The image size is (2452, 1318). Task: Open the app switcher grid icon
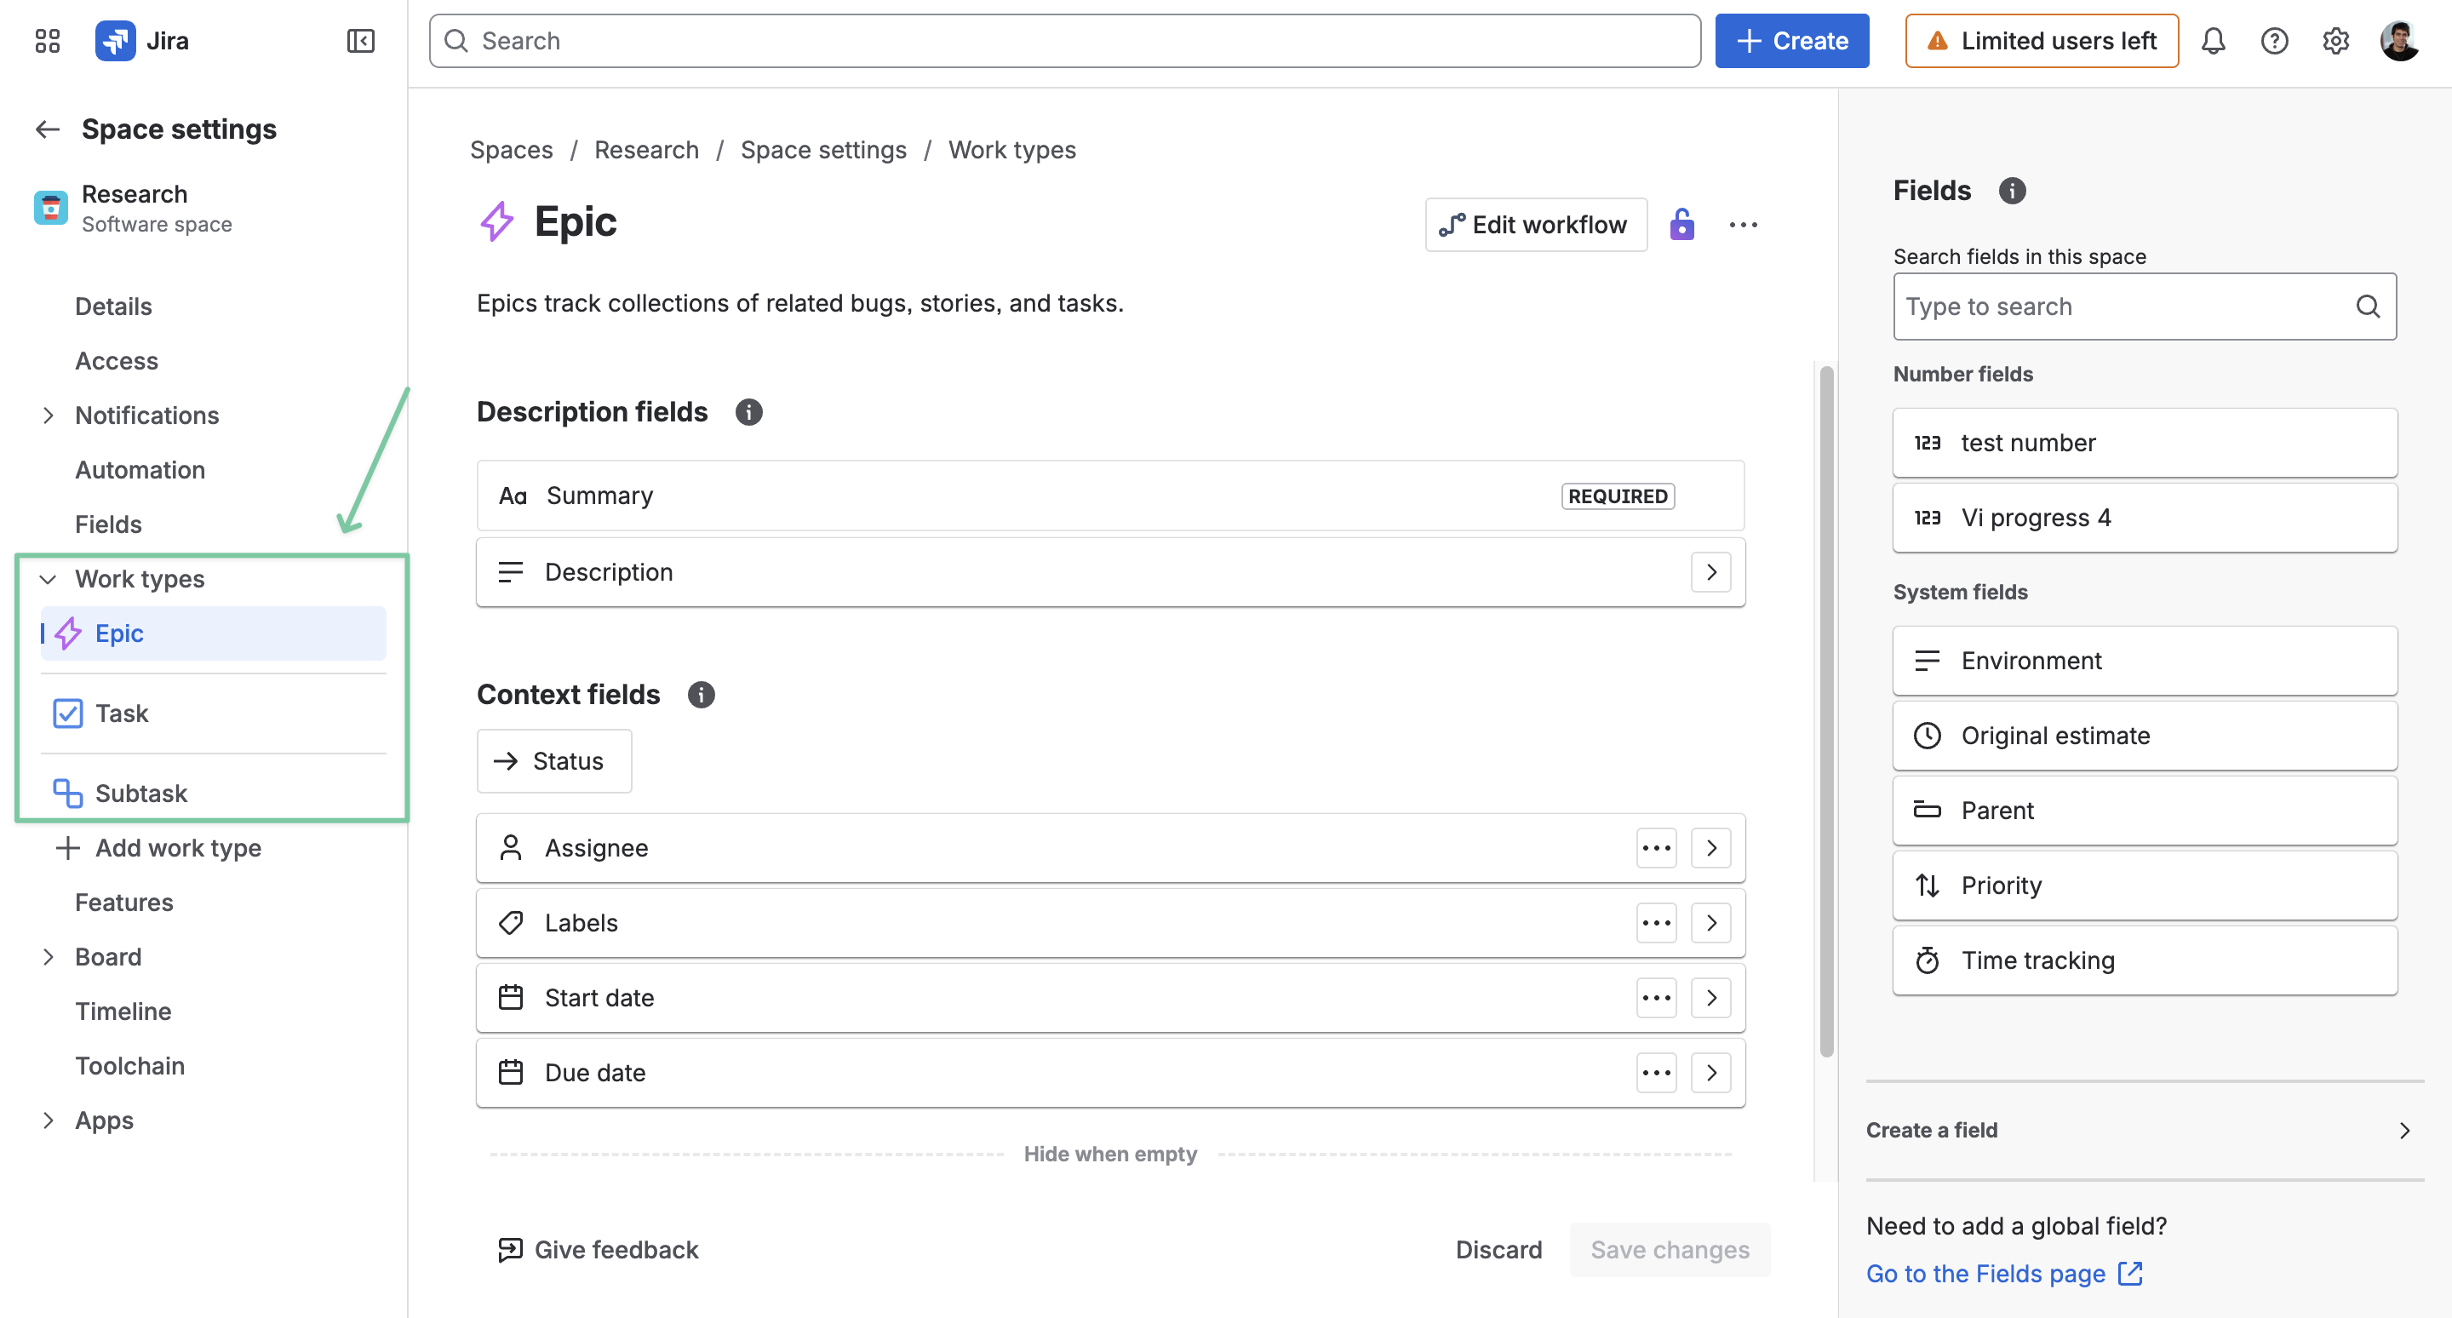47,41
